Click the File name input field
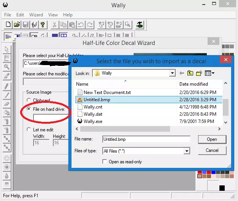Screen dimensions: 238x201 coord(146,139)
